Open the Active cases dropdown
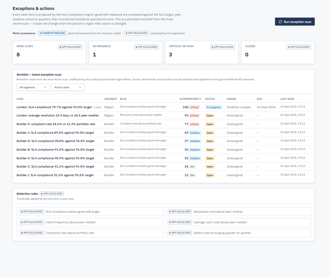Image resolution: width=330 pixels, height=277 pixels. 68,88
